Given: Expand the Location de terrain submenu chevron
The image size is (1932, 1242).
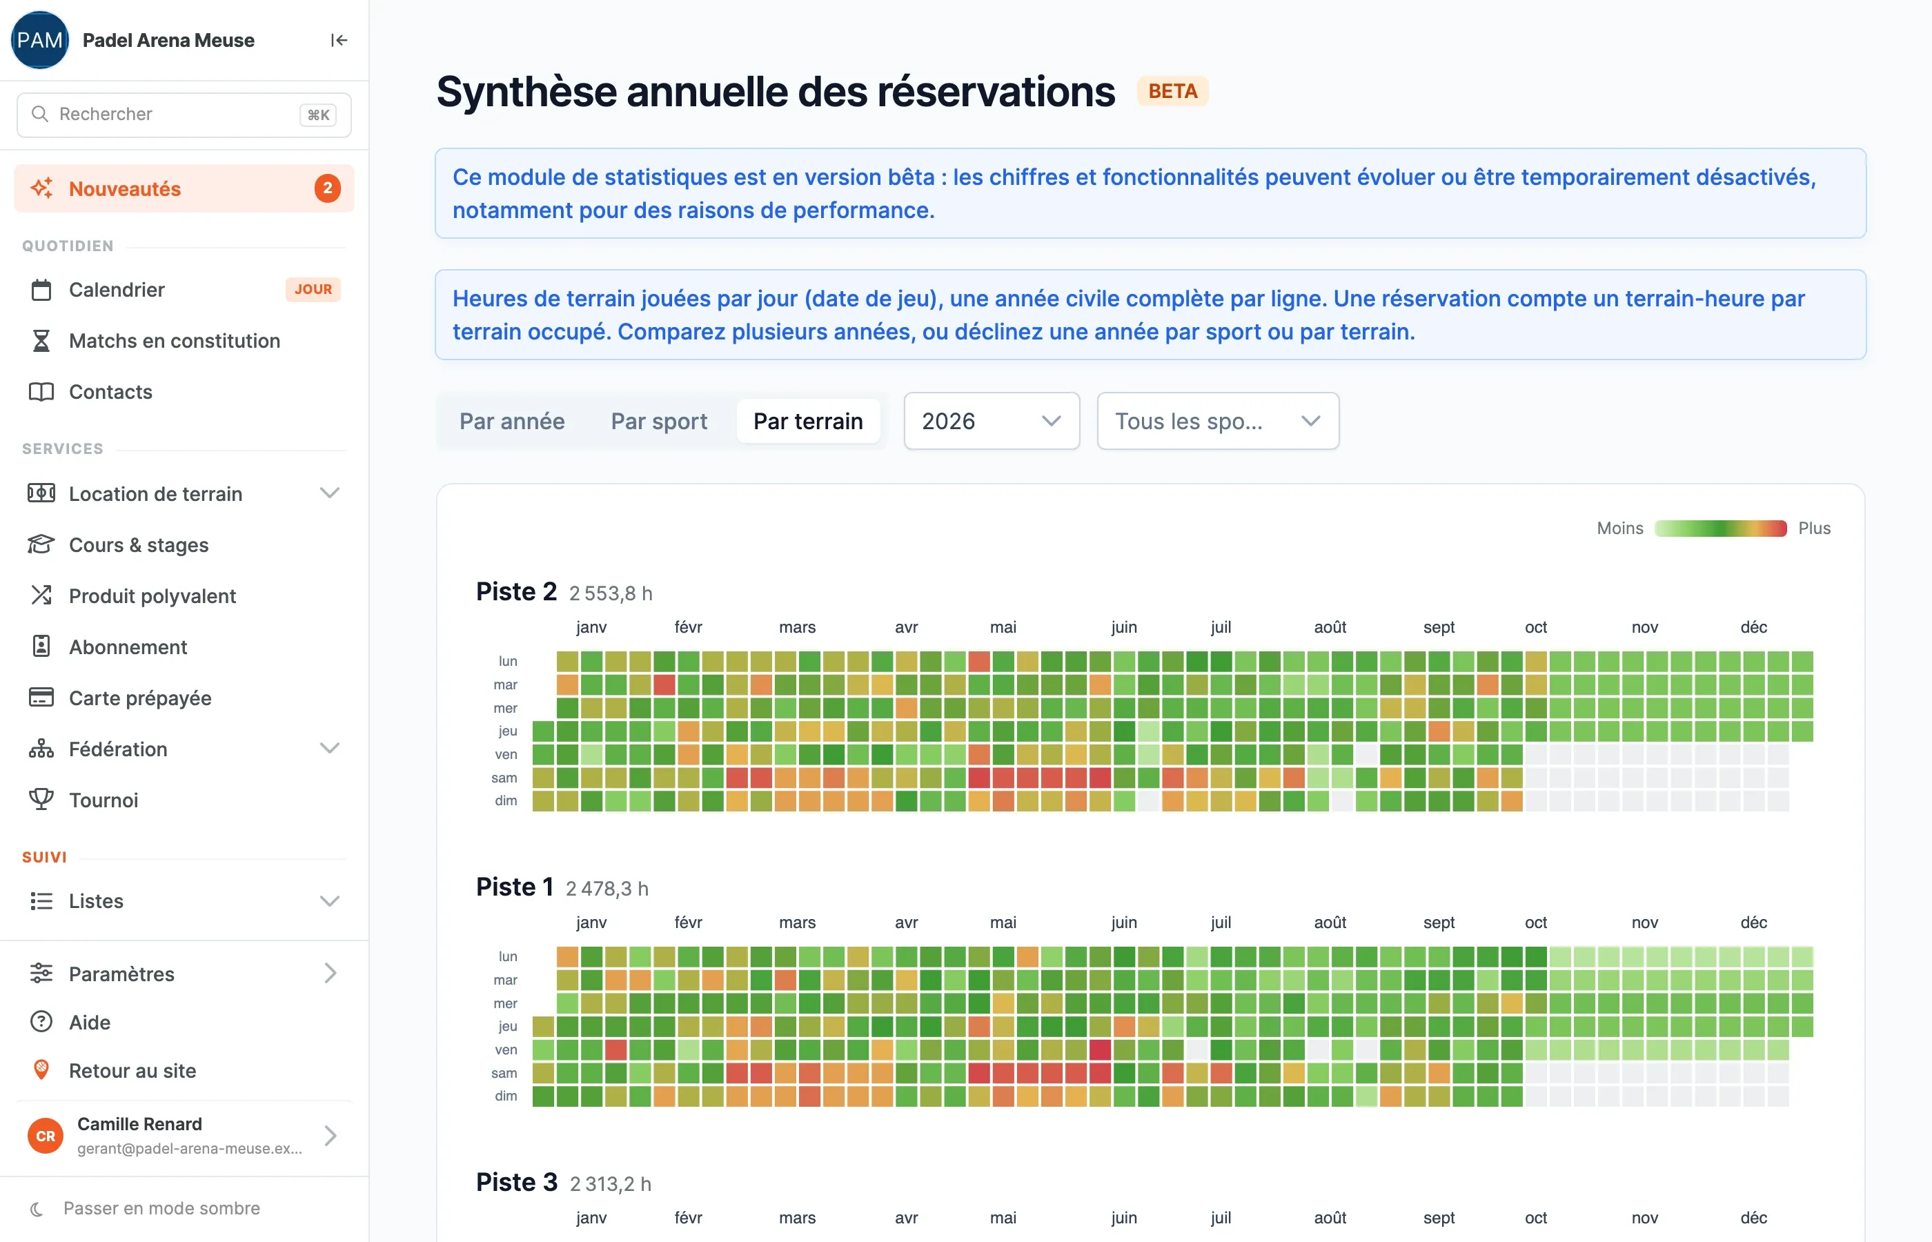Looking at the screenshot, I should (330, 493).
